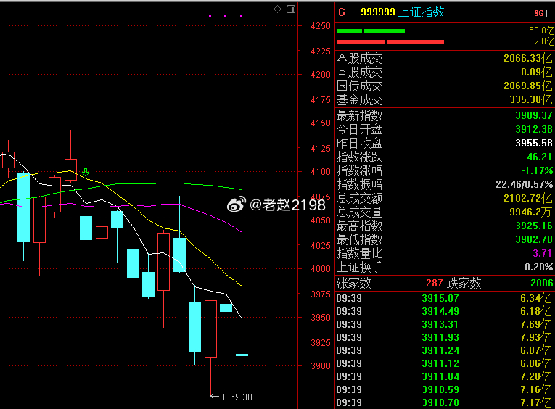Click the previous close value 3955.58
The height and width of the screenshot is (409, 555).
[x=534, y=144]
